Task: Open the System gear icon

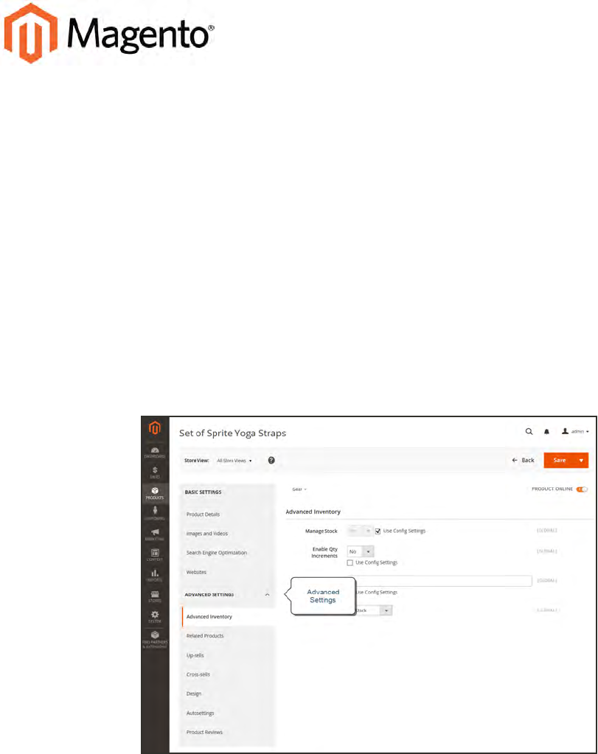Action: point(154,617)
